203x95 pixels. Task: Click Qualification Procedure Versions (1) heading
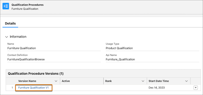36,74
